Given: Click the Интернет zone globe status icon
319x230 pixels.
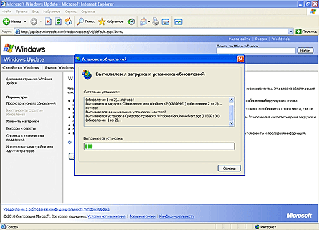Looking at the screenshot, I should coord(257,227).
